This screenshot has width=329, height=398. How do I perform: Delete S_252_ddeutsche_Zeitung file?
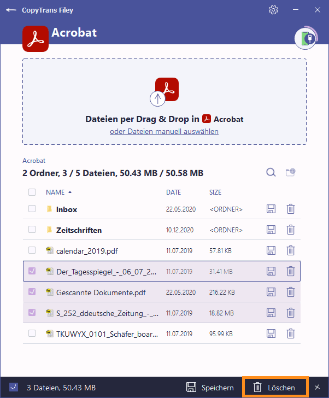(x=291, y=313)
